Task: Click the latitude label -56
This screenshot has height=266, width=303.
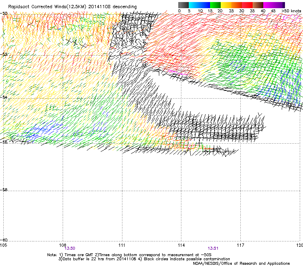Action: pyautogui.click(x=4, y=142)
